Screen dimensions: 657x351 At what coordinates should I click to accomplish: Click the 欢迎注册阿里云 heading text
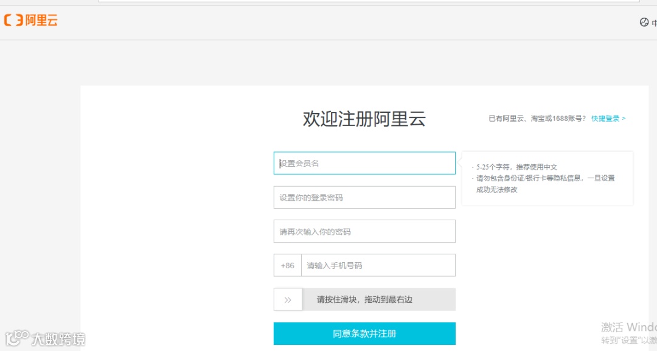[364, 119]
